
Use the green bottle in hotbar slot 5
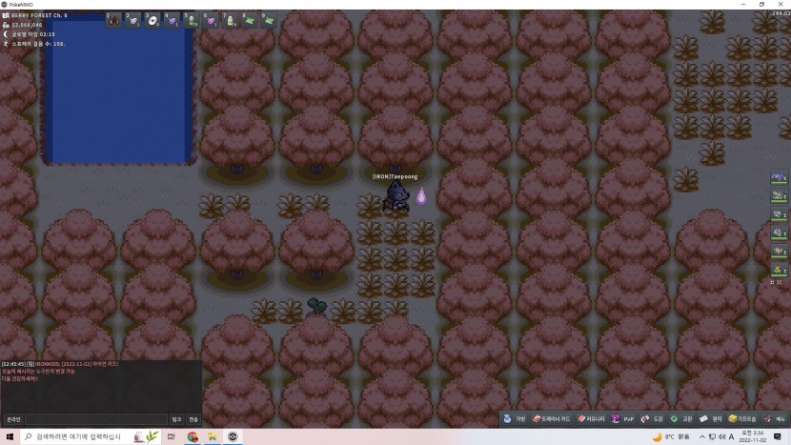pos(192,20)
